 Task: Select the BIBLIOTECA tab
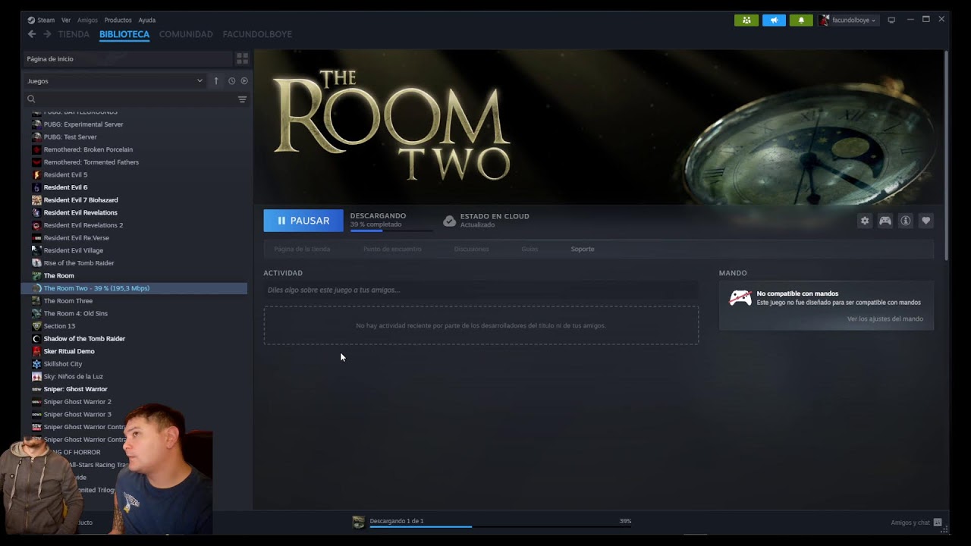(124, 34)
